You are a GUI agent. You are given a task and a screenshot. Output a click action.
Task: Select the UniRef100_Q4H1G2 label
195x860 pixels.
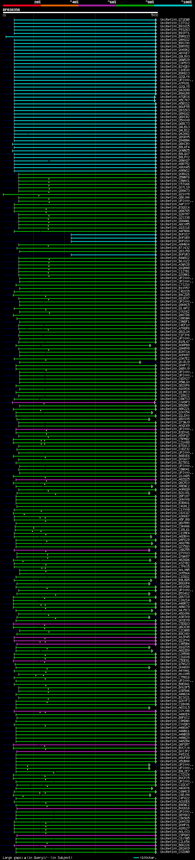pos(175,40)
